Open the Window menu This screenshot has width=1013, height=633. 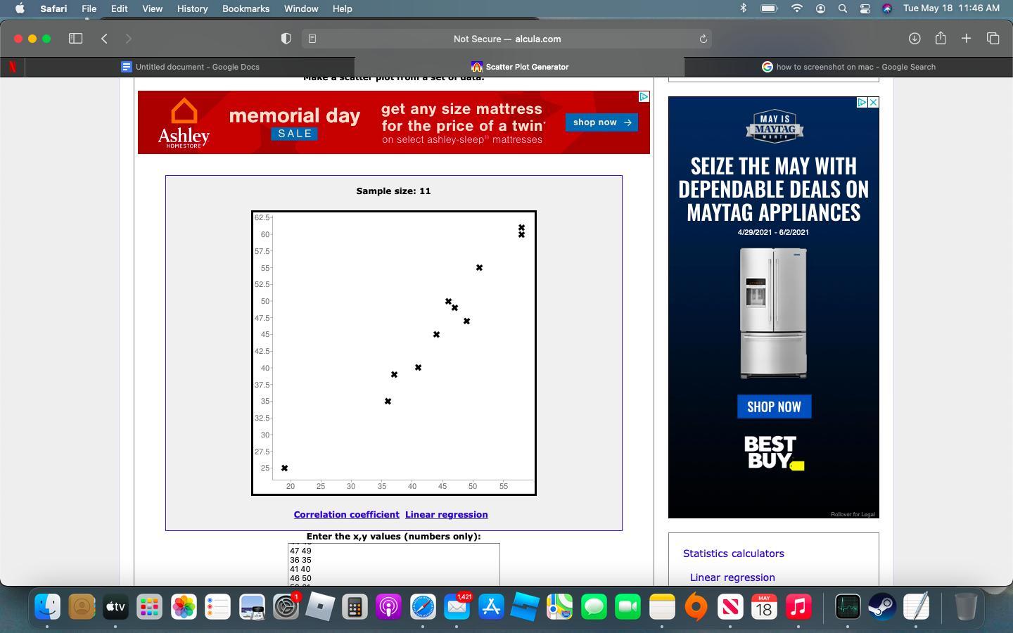click(301, 8)
